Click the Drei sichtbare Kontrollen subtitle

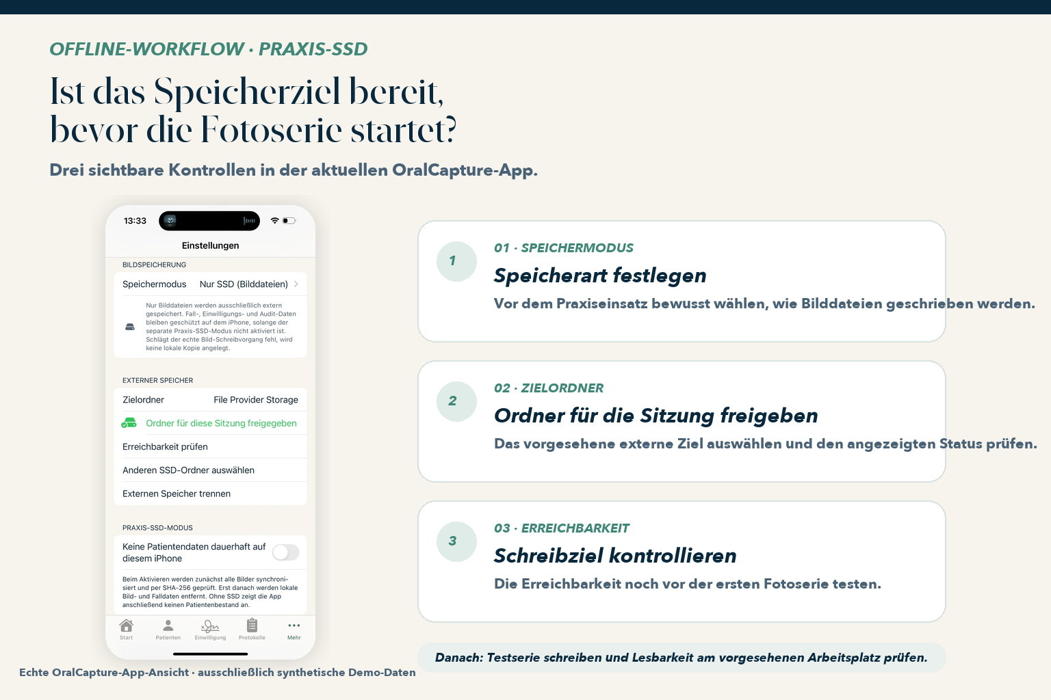coord(294,170)
